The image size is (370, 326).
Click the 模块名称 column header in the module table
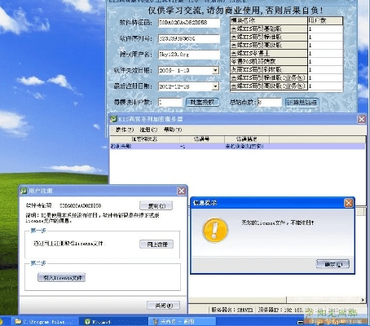coord(269,20)
